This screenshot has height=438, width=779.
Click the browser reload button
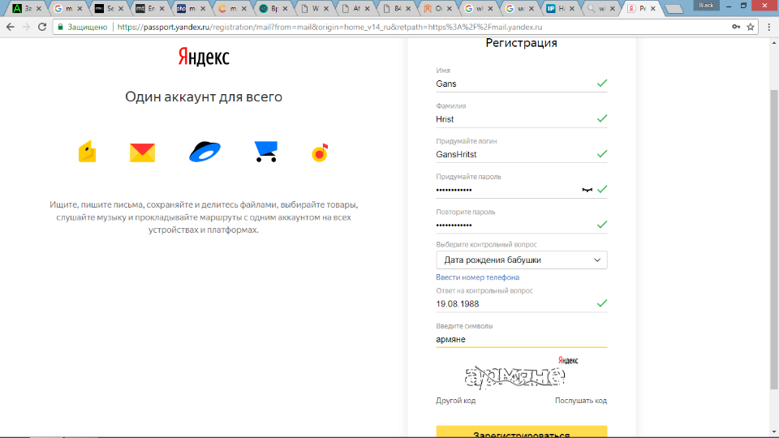coord(42,27)
